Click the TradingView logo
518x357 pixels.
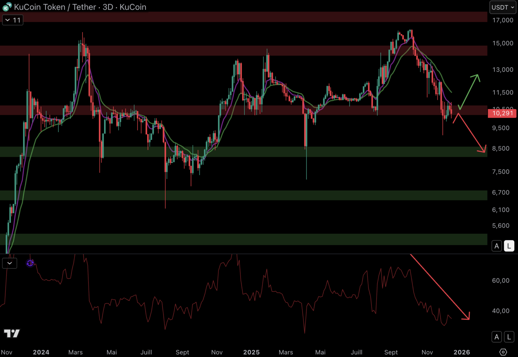pos(12,333)
